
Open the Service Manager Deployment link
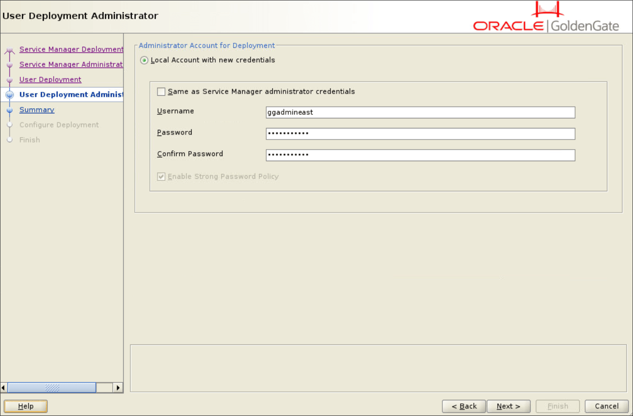pos(71,49)
